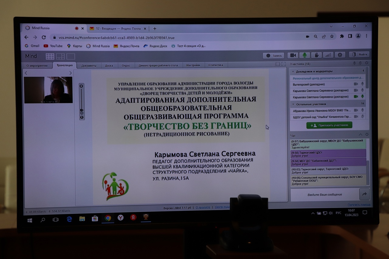Toggle your camera in the Mind toolbar
The width and height of the screenshot is (389, 259).
pos(293,55)
